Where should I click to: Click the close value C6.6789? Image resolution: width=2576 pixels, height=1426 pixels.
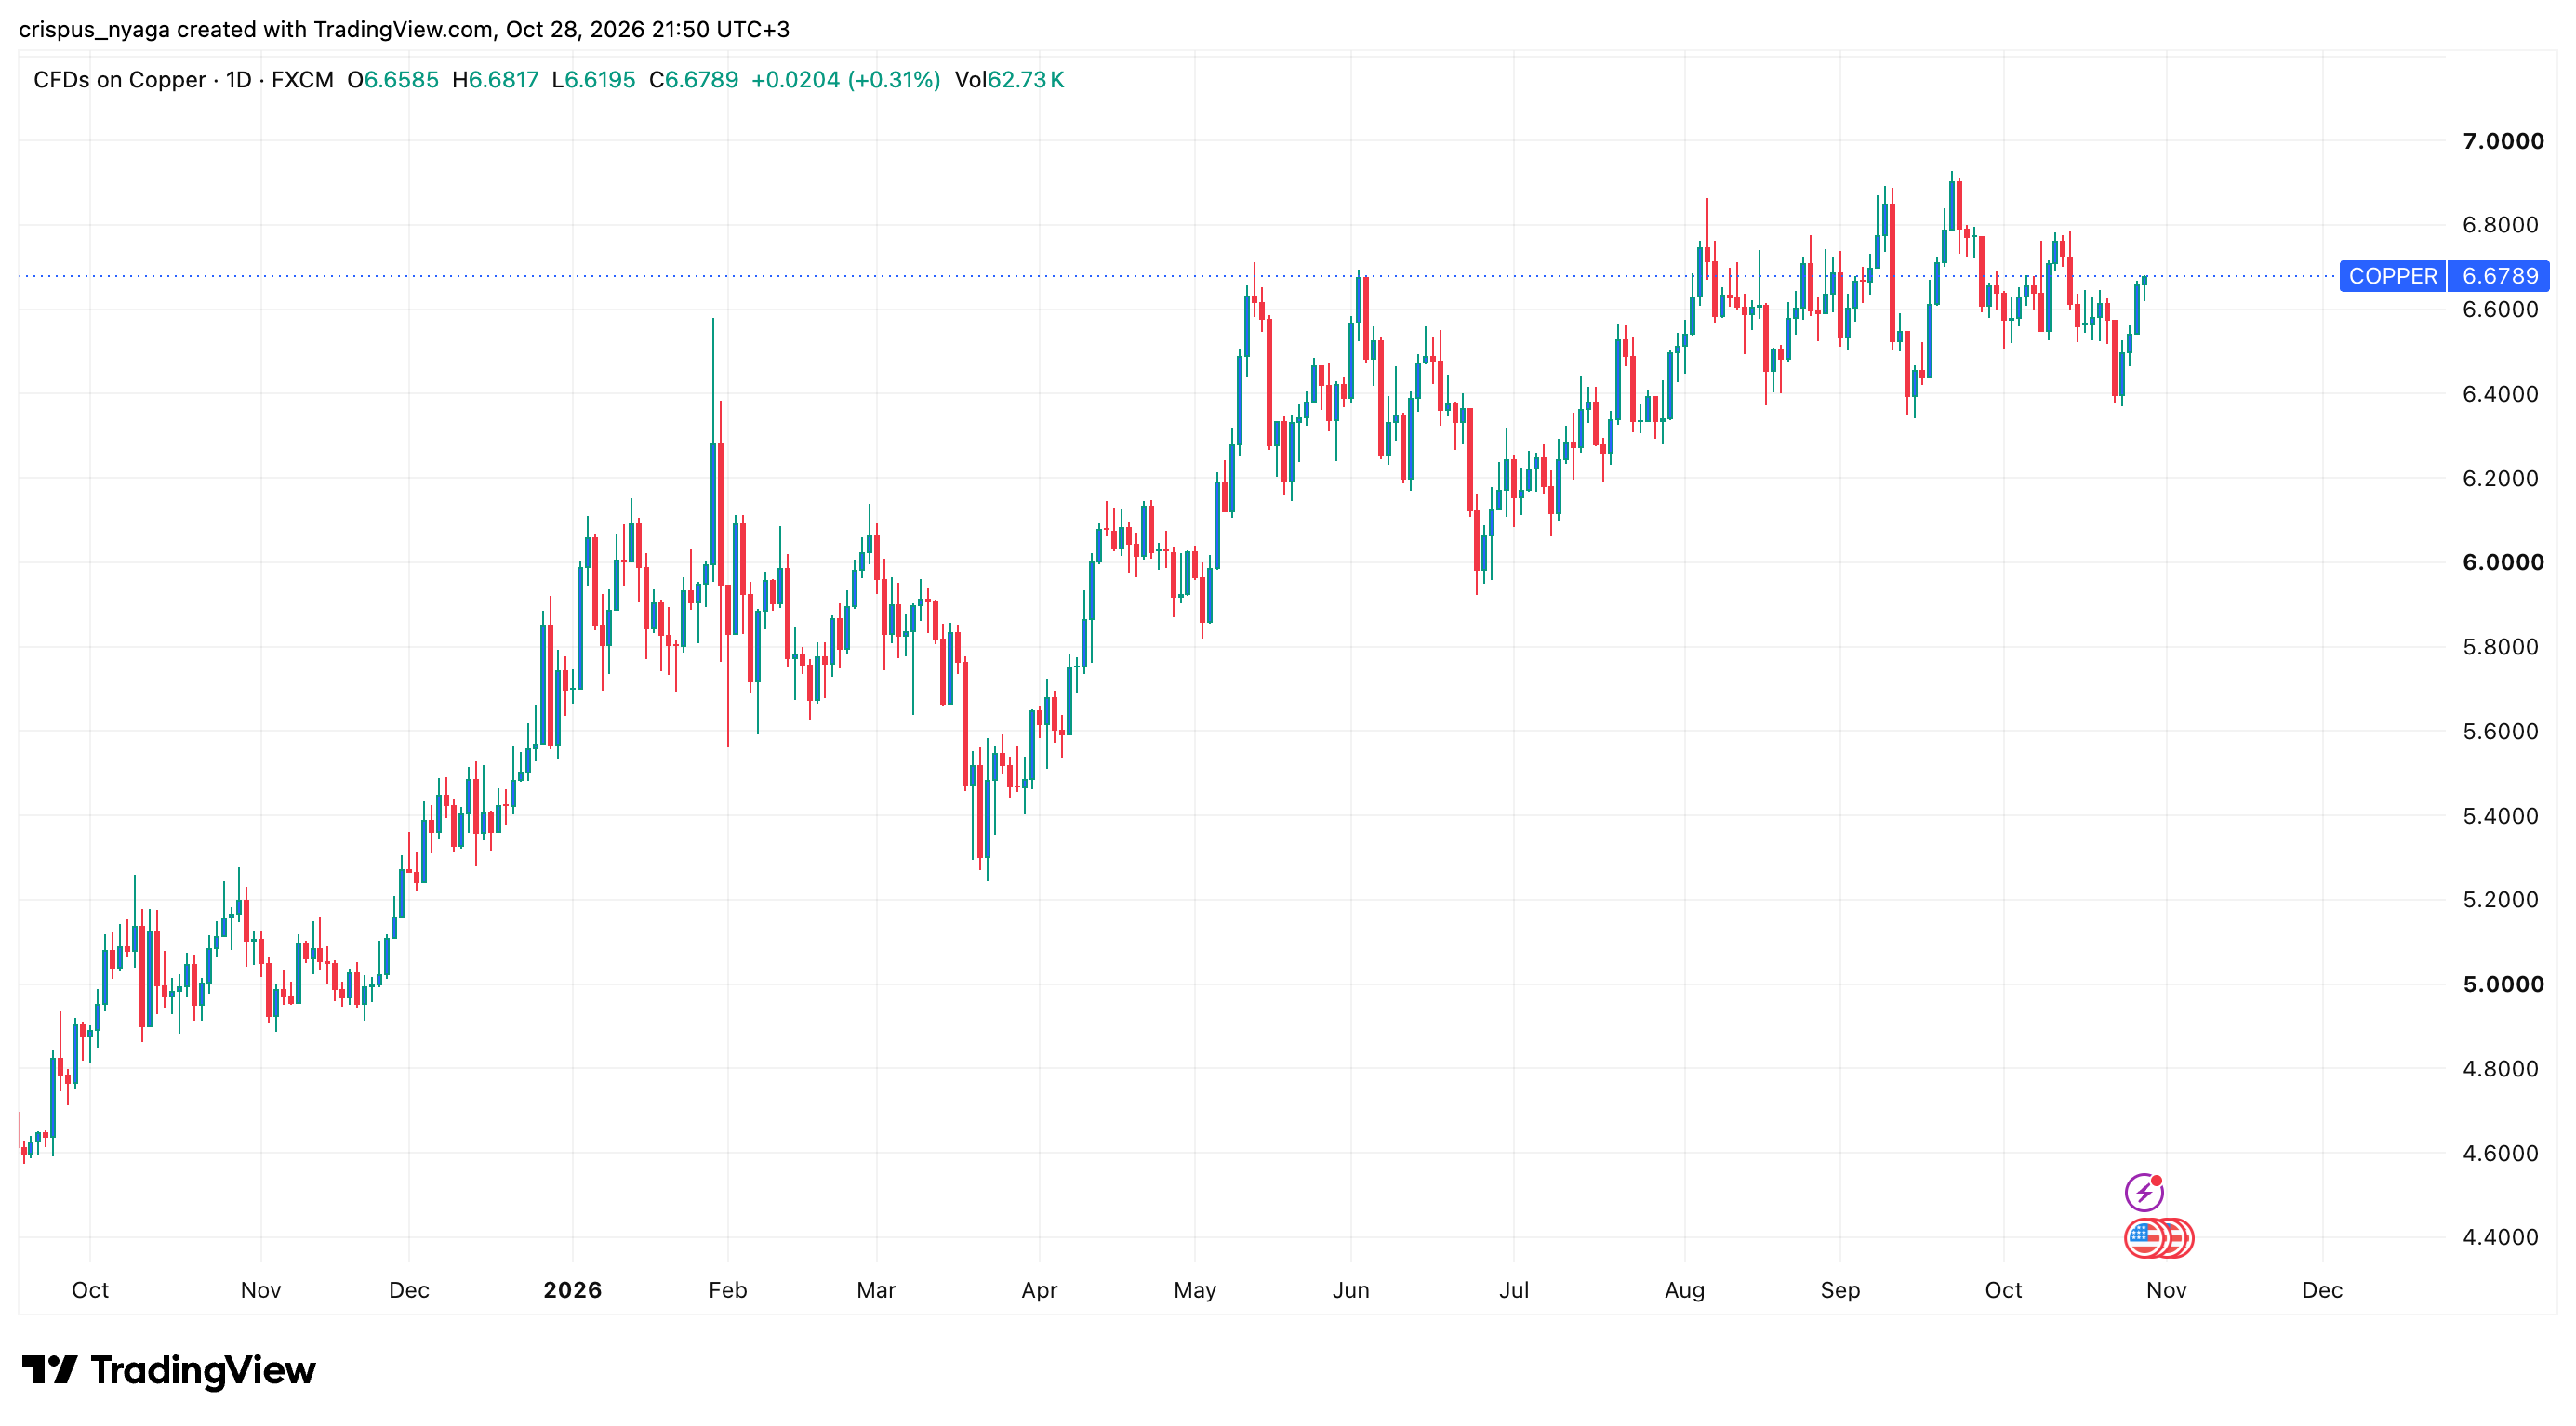click(693, 80)
